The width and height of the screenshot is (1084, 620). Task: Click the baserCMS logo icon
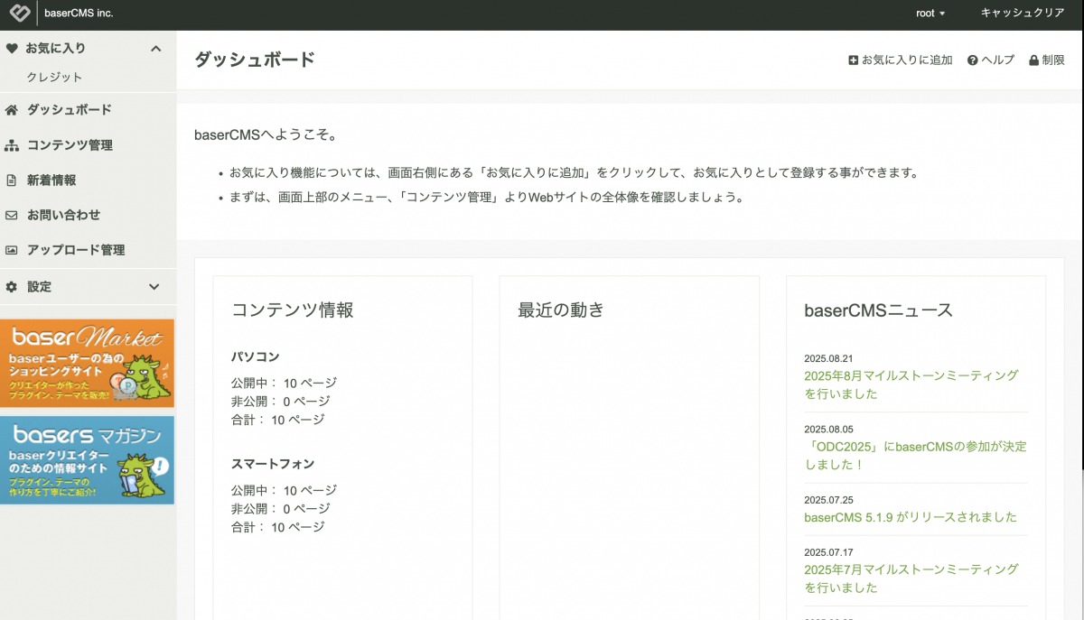click(x=19, y=14)
